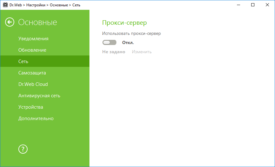Click the Изменить link
This screenshot has width=275, height=167.
pos(142,52)
